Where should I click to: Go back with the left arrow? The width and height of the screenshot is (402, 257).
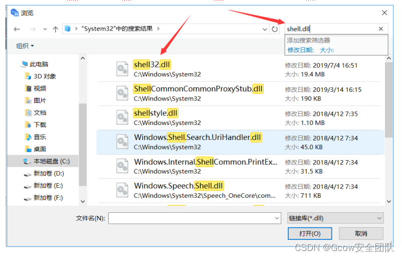tap(17, 29)
